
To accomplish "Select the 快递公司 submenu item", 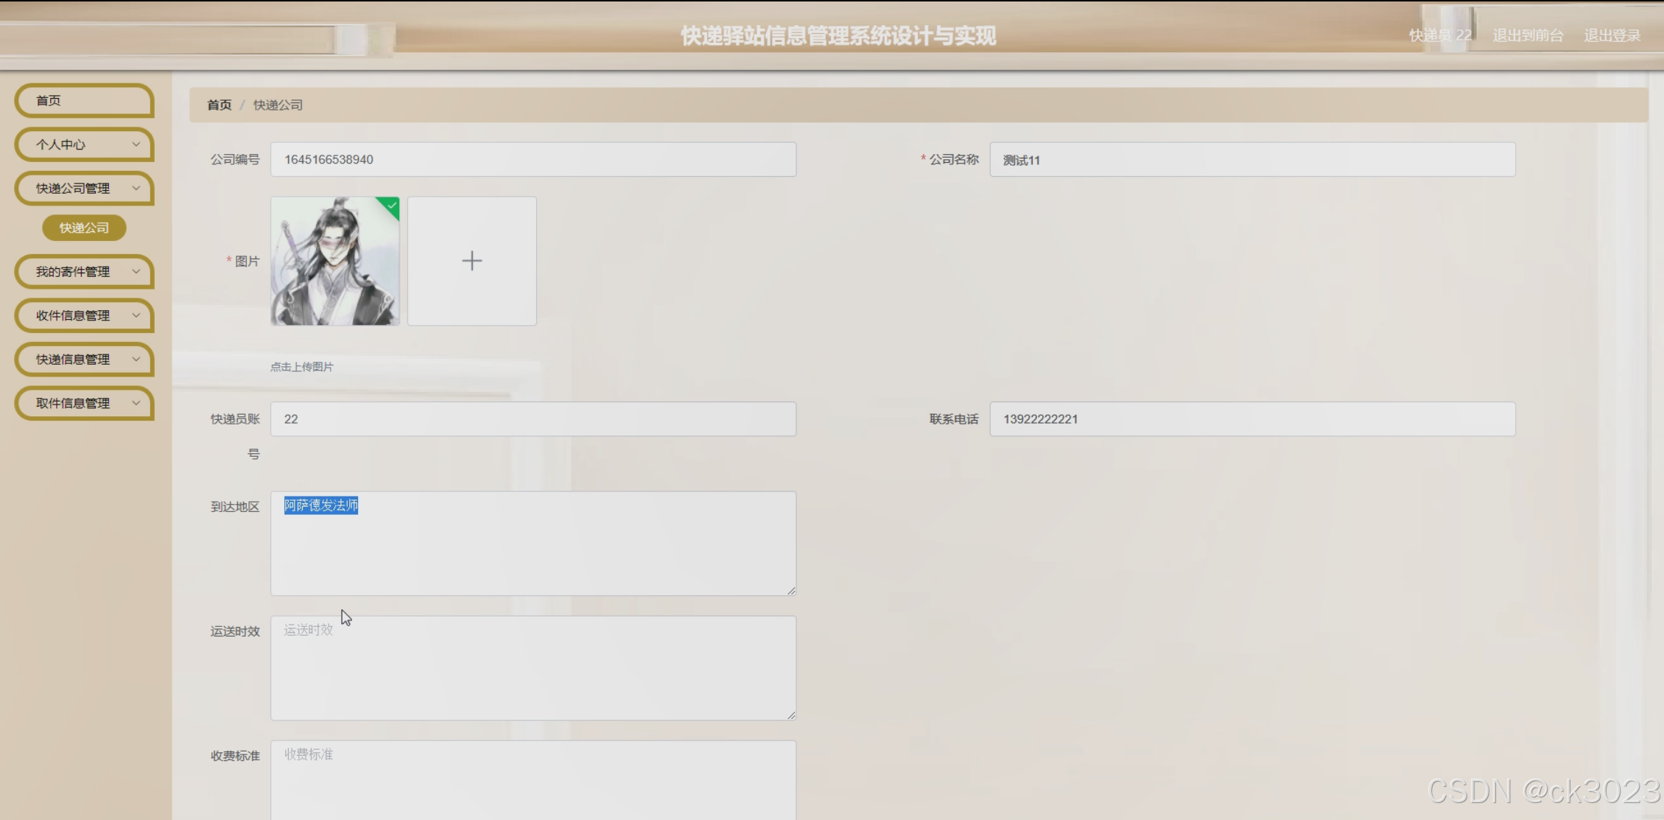I will click(x=84, y=228).
